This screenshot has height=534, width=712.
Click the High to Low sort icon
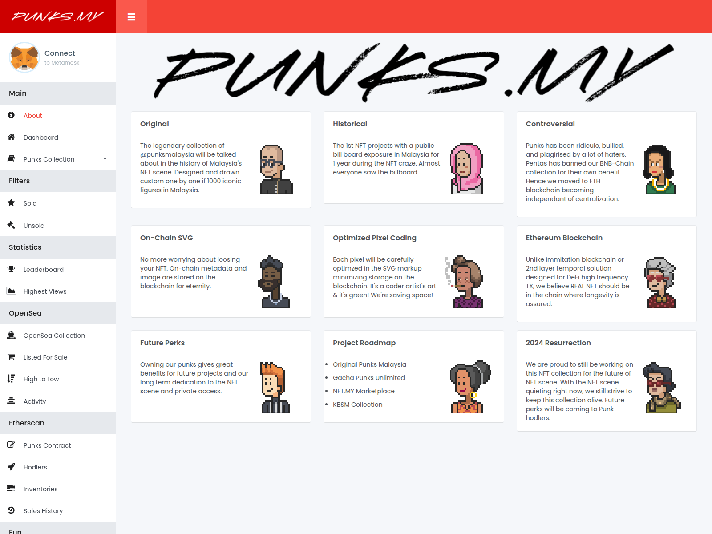[x=12, y=379]
